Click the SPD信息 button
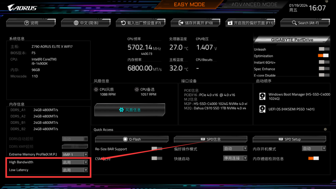The height and width of the screenshot is (189, 336). (211, 139)
